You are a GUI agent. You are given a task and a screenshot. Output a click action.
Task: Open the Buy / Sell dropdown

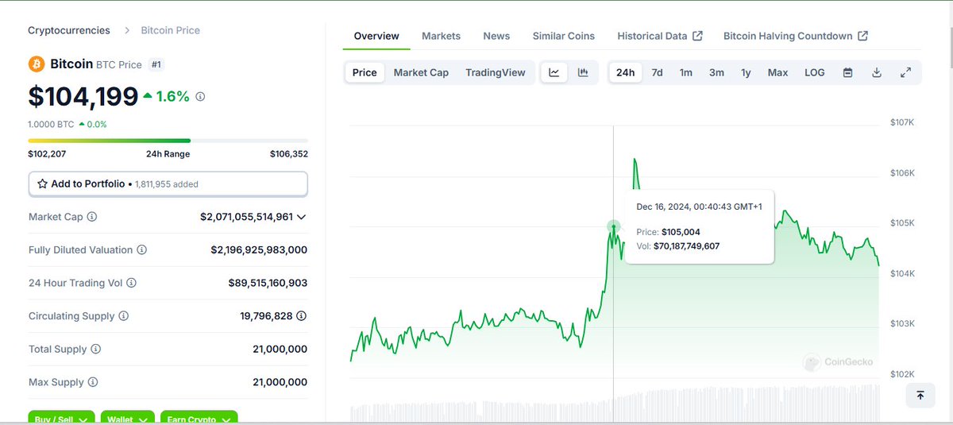62,418
